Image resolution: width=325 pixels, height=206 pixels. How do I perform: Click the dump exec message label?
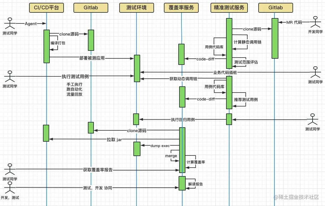[160, 146]
